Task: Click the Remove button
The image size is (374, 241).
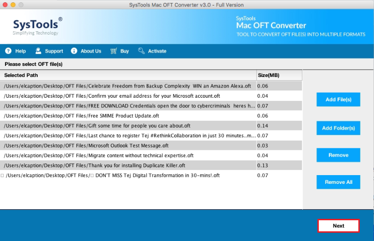Action: click(x=338, y=155)
